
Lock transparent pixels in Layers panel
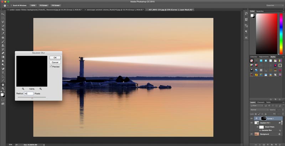click(256, 114)
